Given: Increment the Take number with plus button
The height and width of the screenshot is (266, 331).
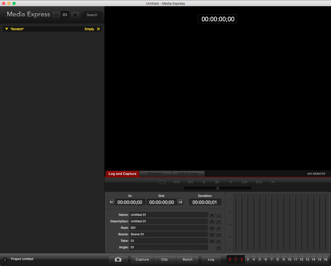Looking at the screenshot, I should click(x=218, y=241).
